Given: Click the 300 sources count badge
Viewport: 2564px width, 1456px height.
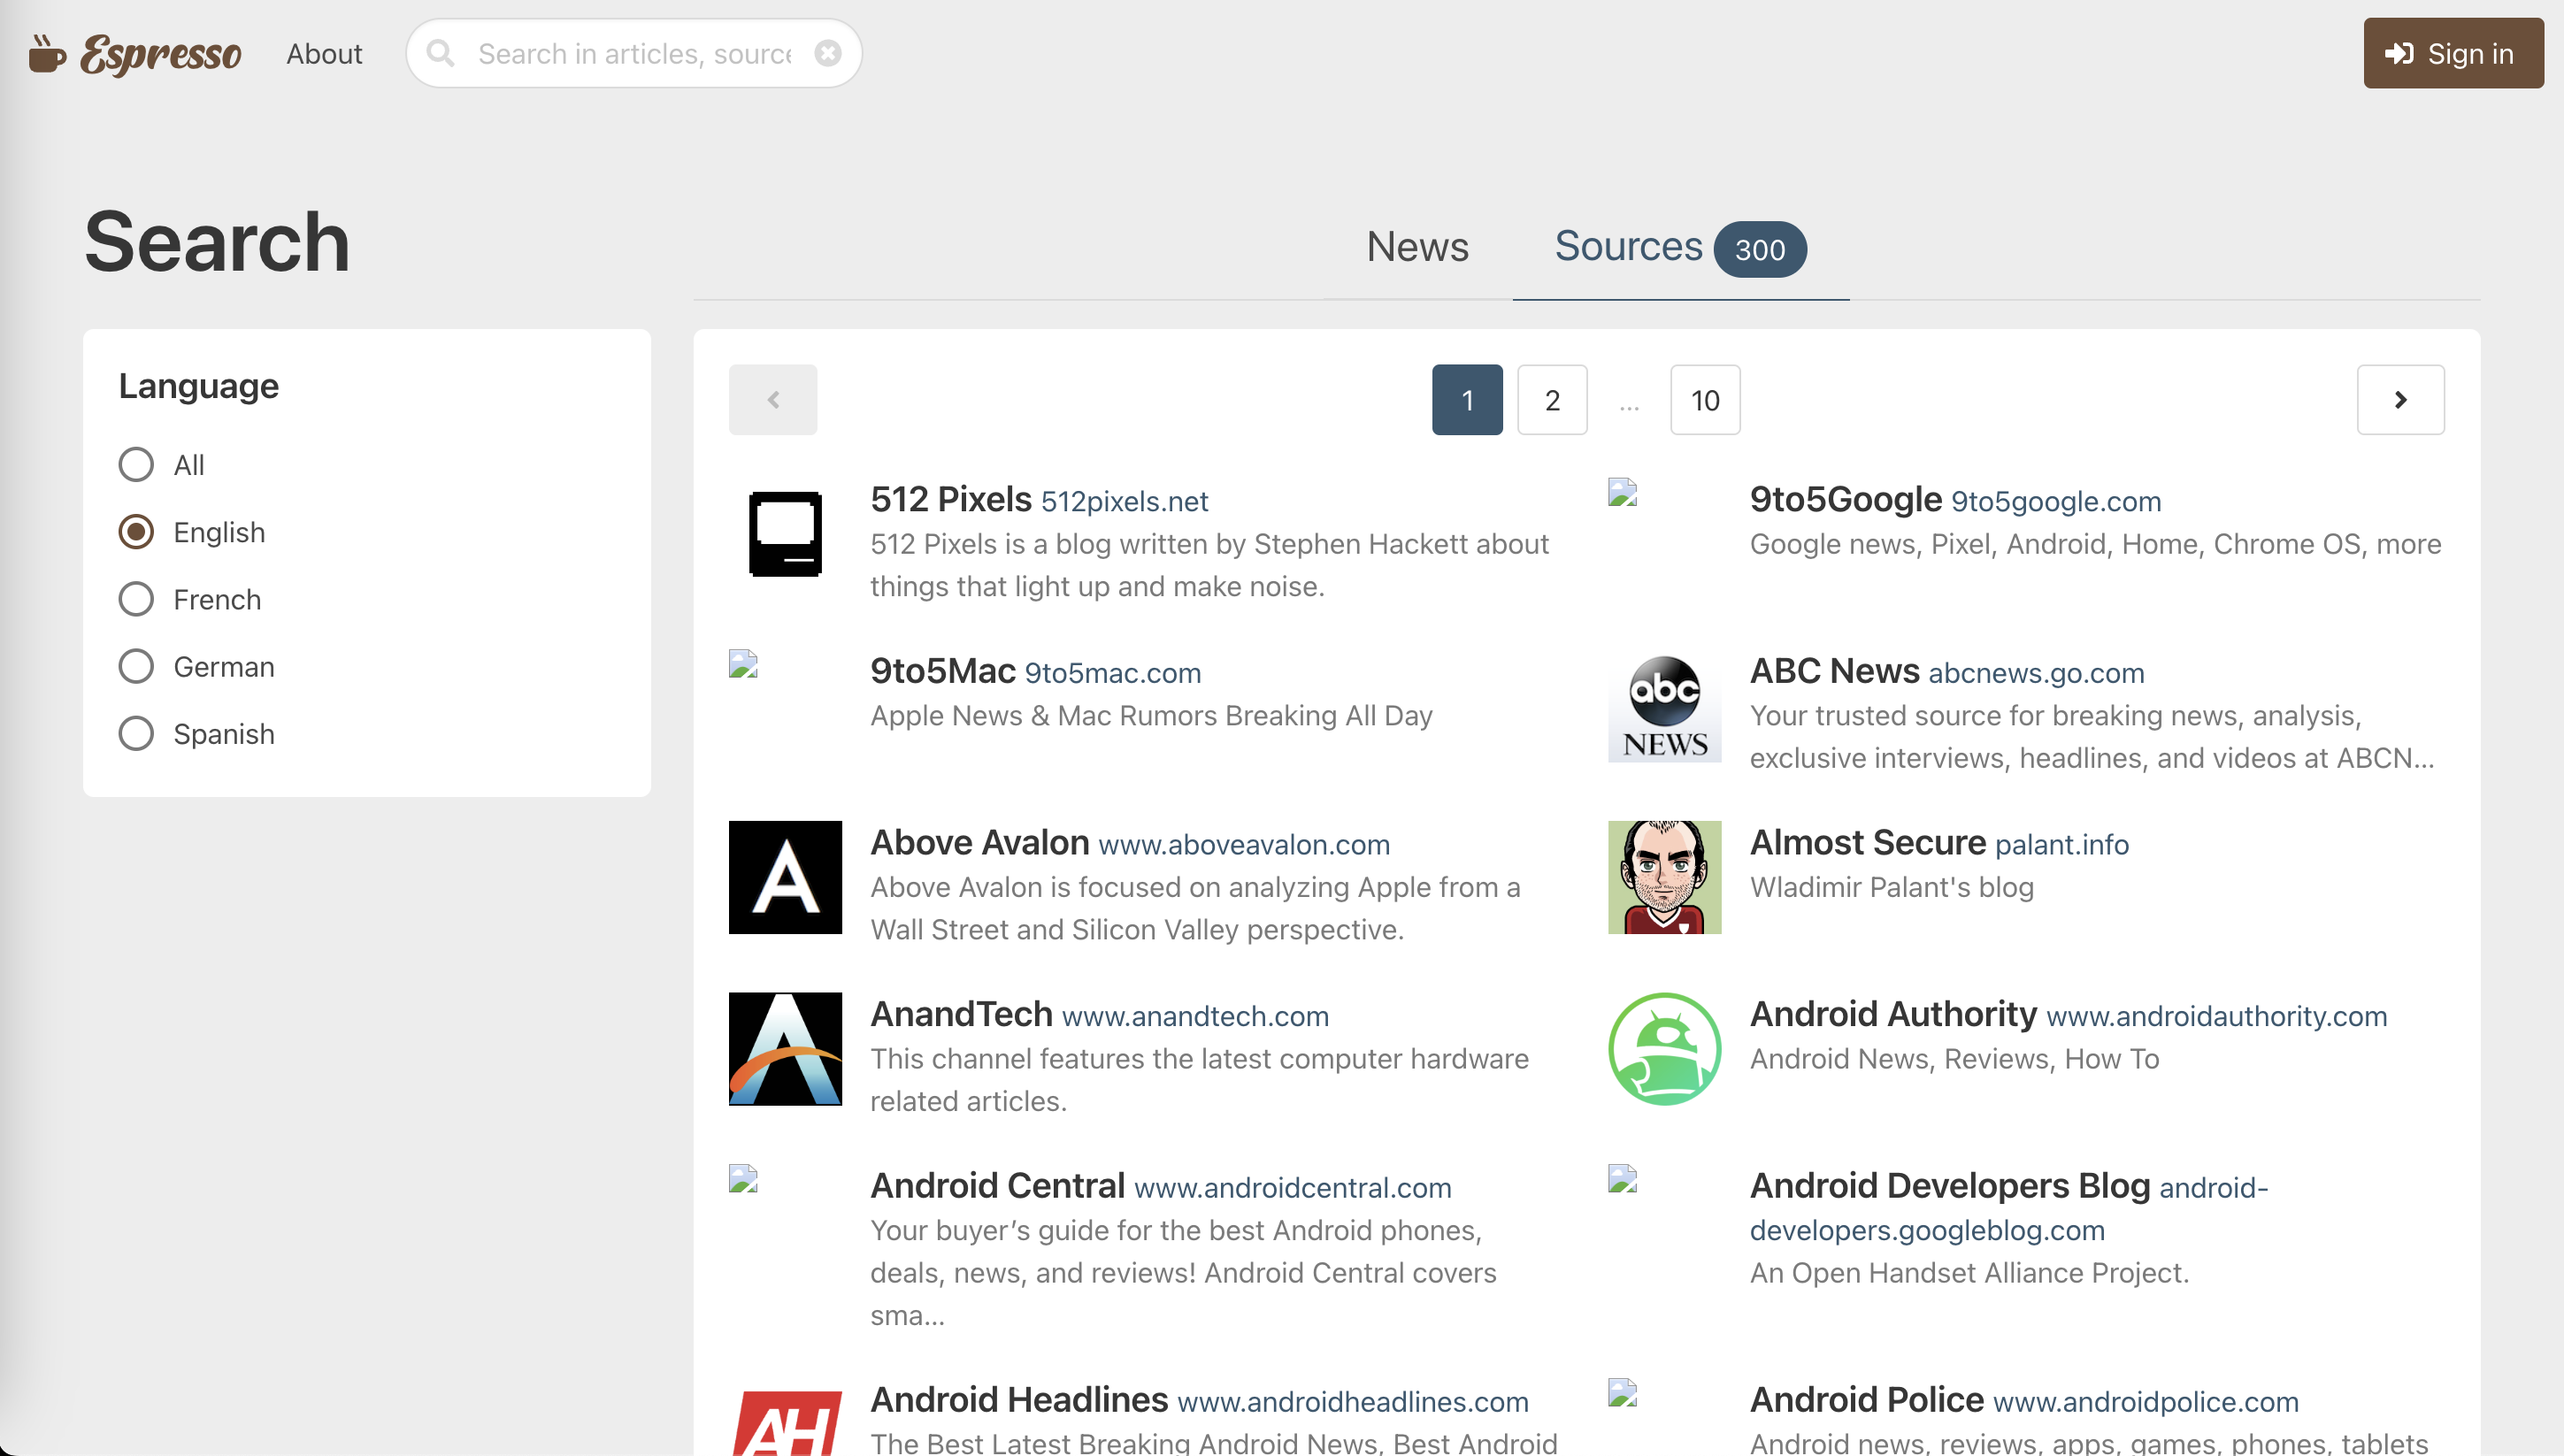Looking at the screenshot, I should click(1759, 249).
